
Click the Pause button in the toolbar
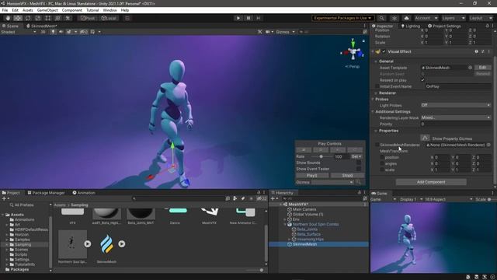click(248, 18)
